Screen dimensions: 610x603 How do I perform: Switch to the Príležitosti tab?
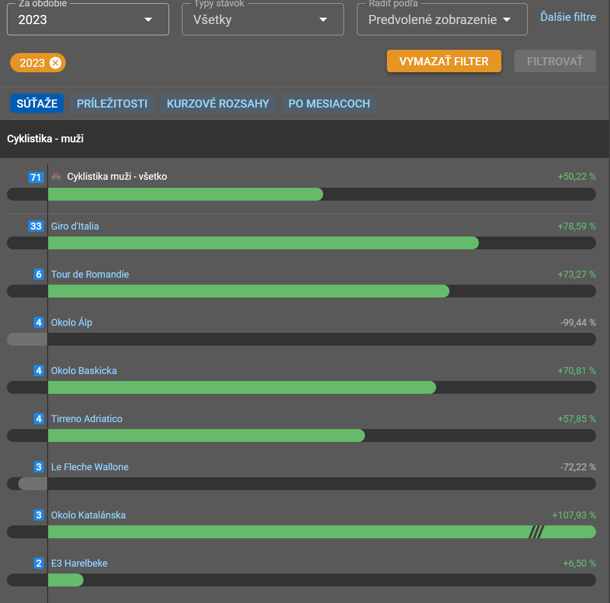click(x=112, y=103)
